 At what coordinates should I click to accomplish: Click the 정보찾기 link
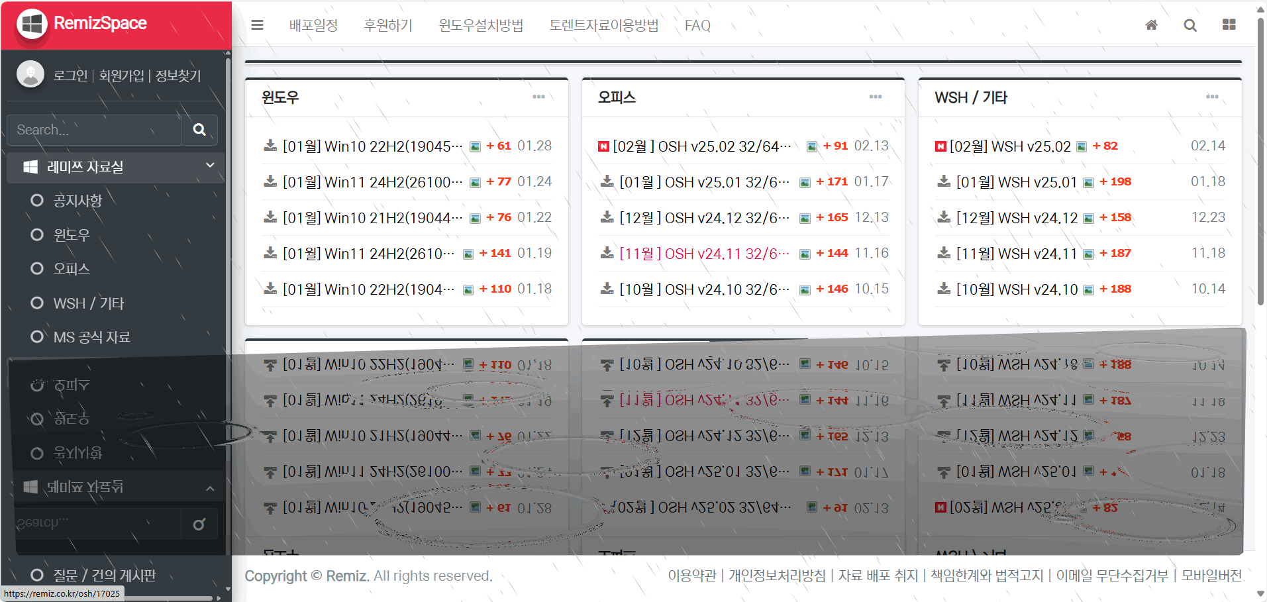pyautogui.click(x=177, y=75)
